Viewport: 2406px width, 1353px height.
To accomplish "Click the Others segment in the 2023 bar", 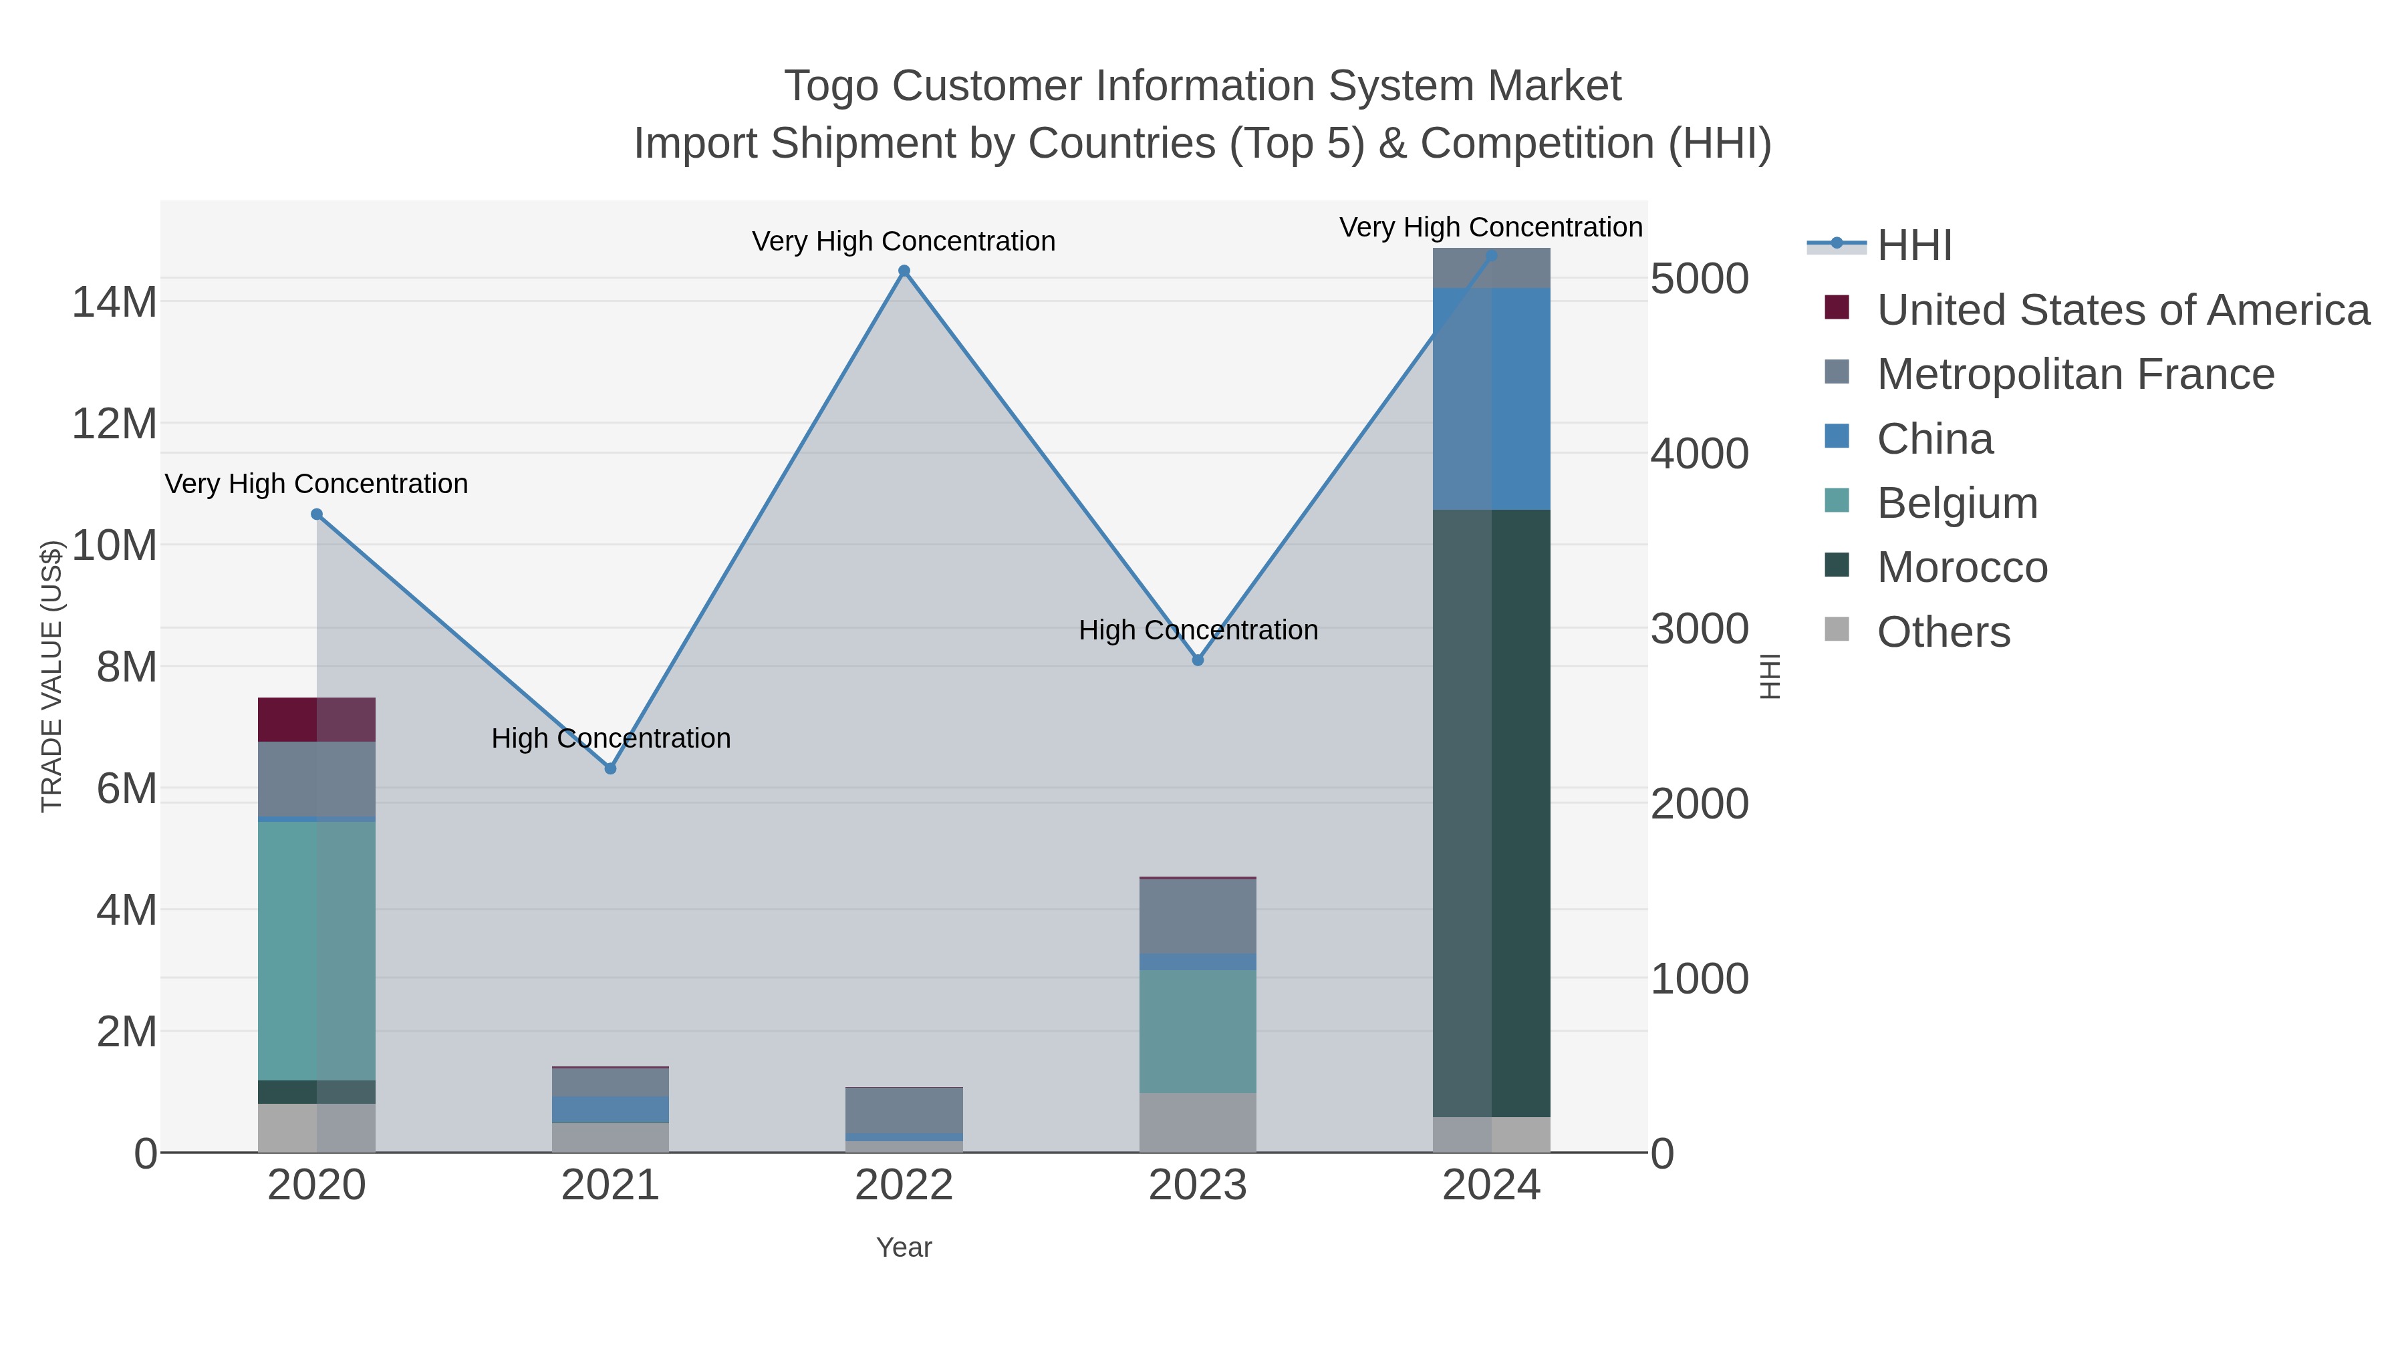I will 1198,1122.
